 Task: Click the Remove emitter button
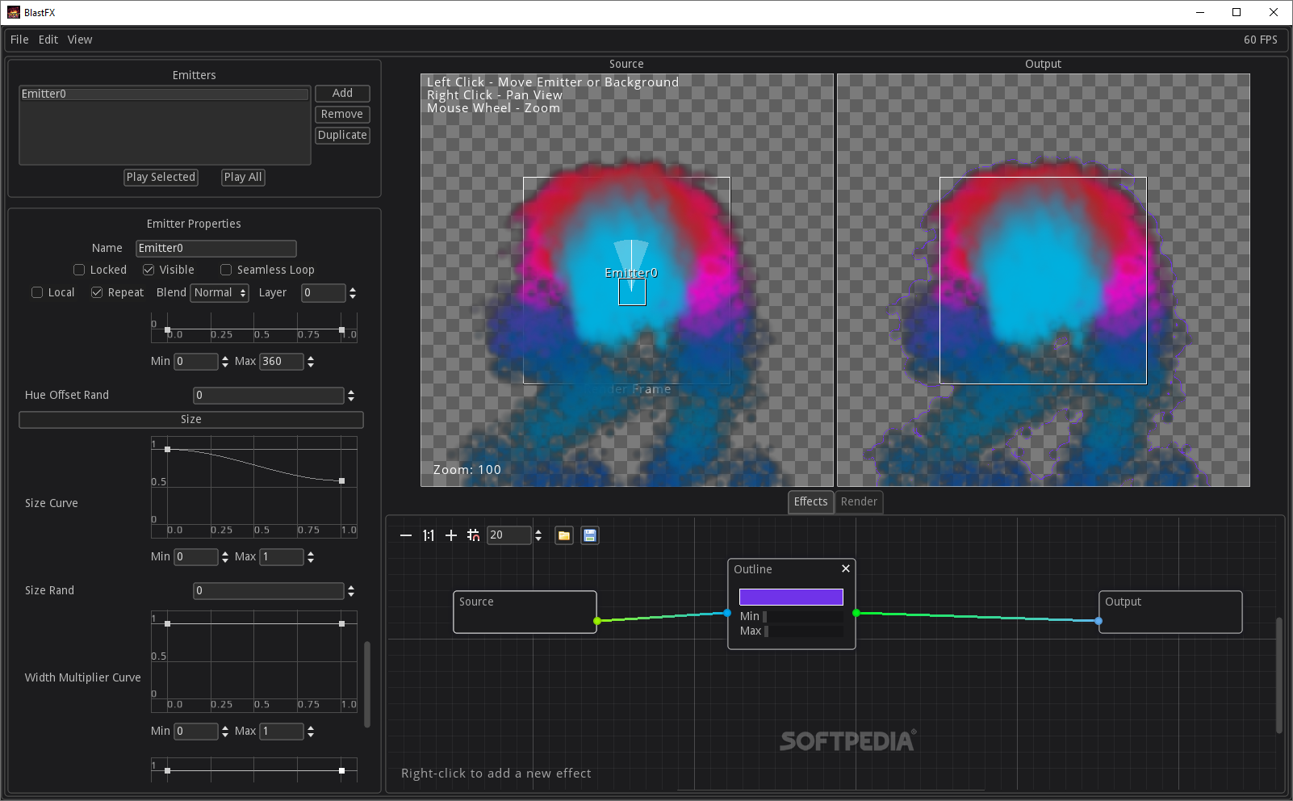[x=342, y=114]
